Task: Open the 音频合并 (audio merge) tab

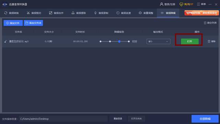Action: pos(56,13)
